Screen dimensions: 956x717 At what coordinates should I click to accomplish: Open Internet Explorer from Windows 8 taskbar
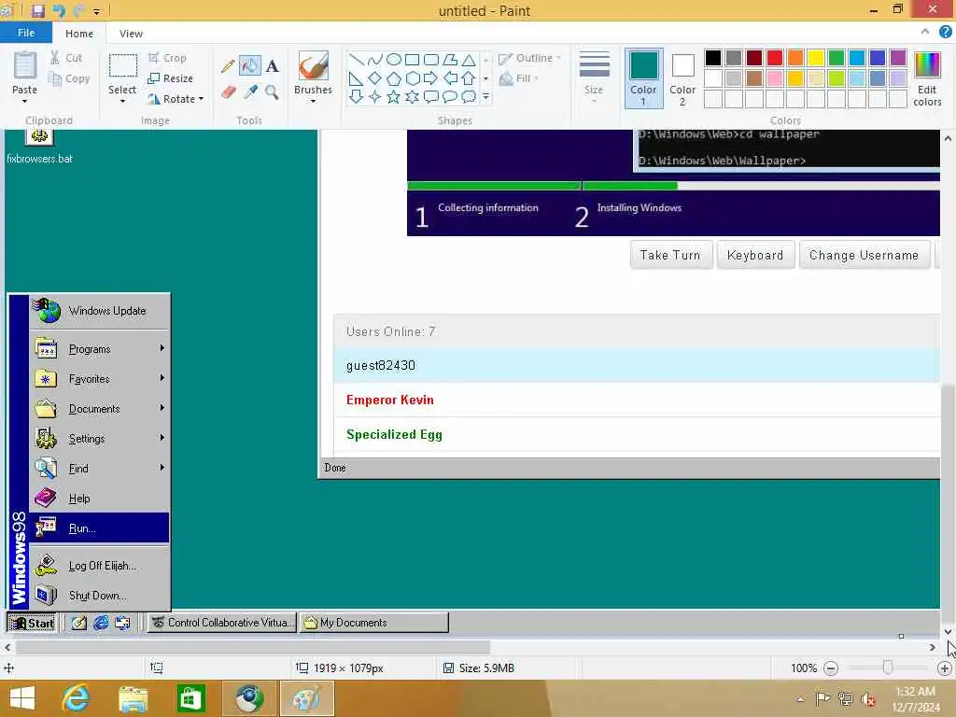[x=77, y=698]
